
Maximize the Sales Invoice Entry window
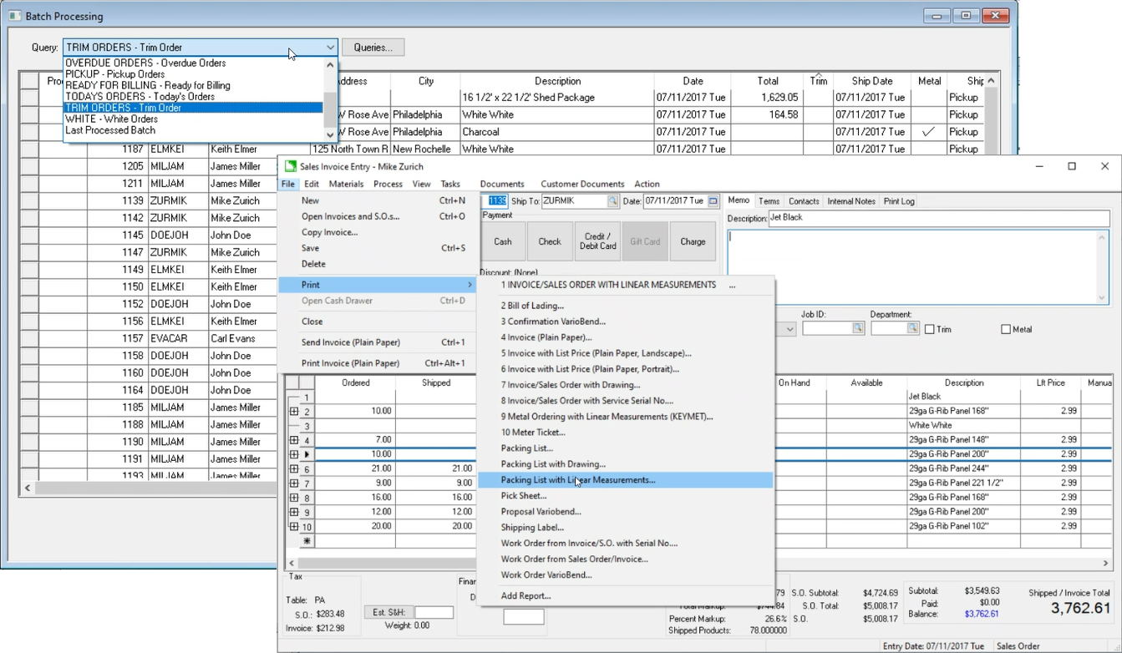1072,166
